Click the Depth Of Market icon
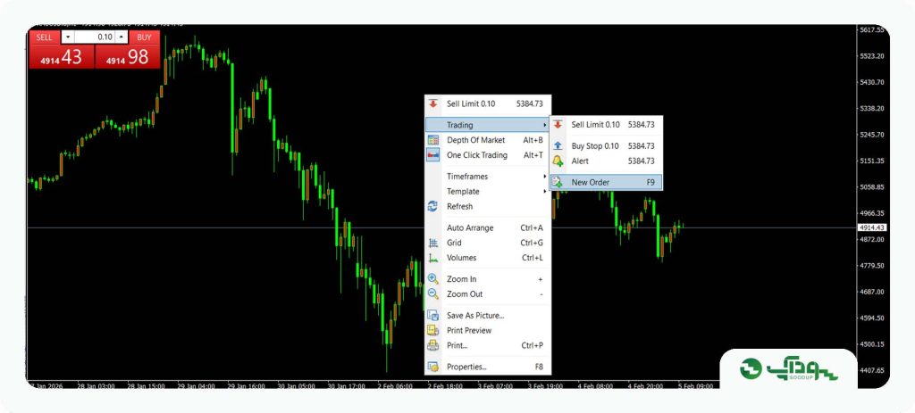Viewport: 915px width, 413px height. point(433,140)
